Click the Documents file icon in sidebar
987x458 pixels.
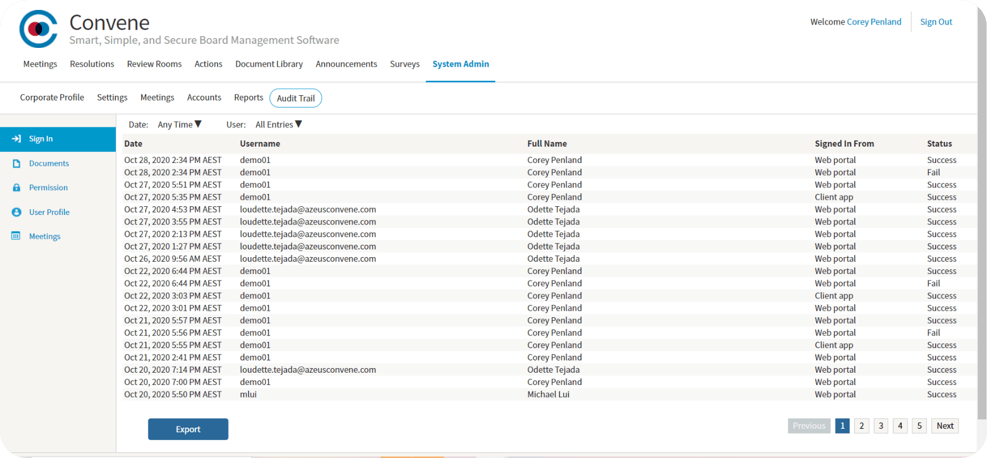pos(16,164)
